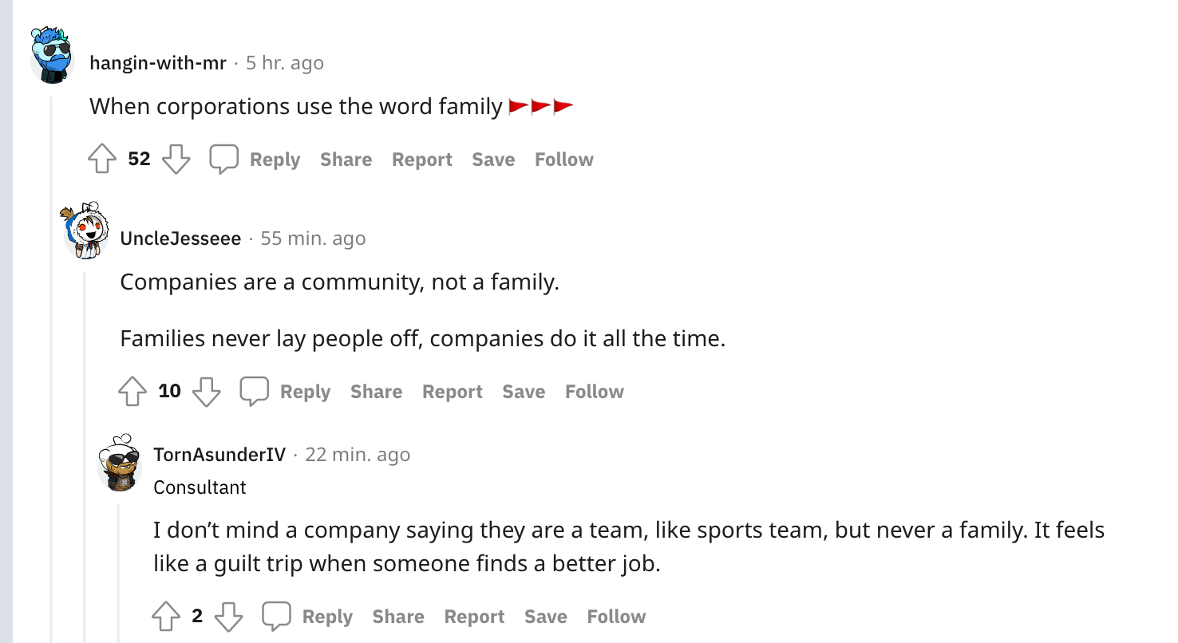The width and height of the screenshot is (1178, 643).
Task: Upvote hangin-with-mr's comment
Action: (x=102, y=159)
